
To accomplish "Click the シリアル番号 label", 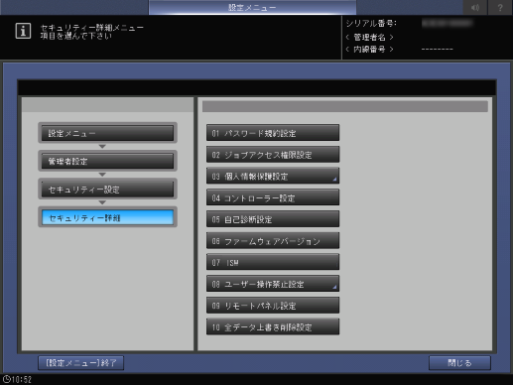I will tap(371, 24).
